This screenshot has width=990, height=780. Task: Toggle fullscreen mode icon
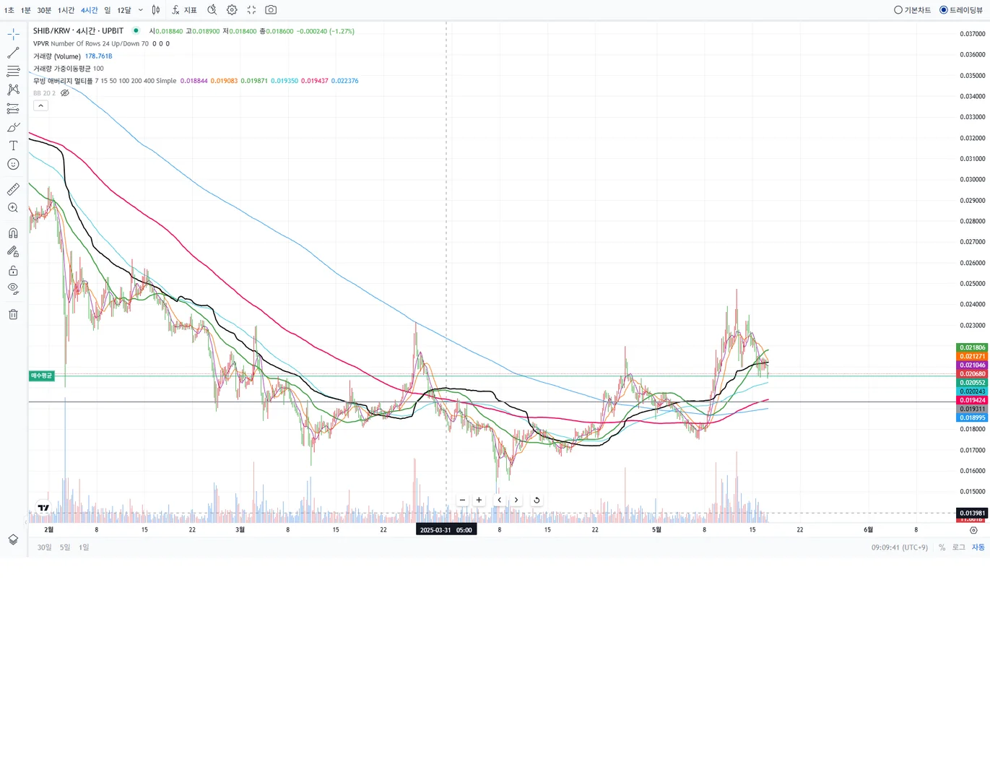(251, 10)
